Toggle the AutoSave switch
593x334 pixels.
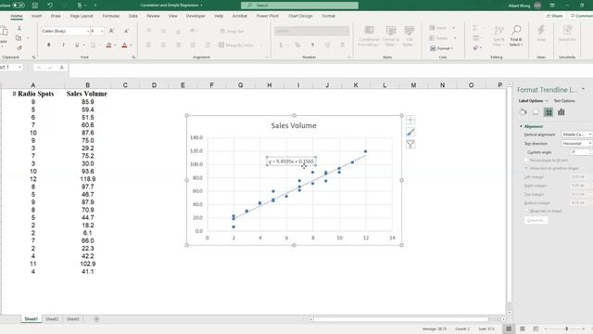pos(19,6)
